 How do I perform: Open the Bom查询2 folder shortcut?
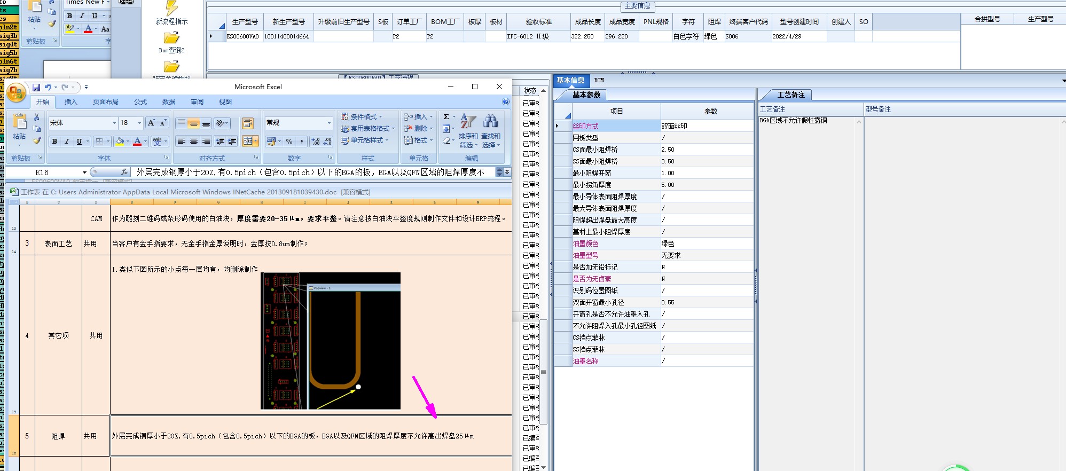click(x=171, y=43)
